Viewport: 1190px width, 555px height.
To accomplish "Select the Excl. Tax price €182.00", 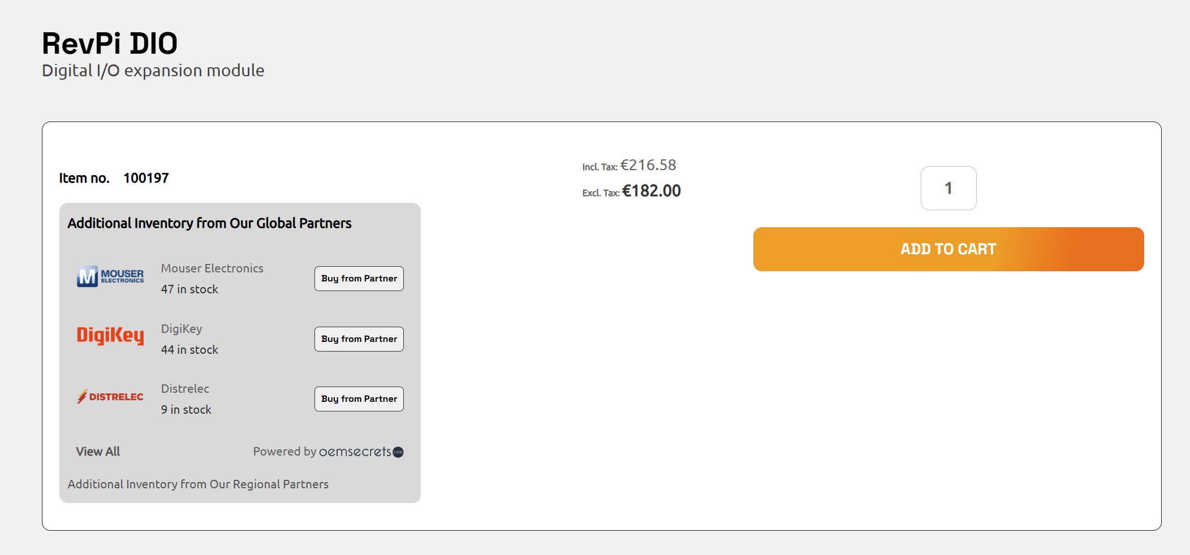I will 652,190.
